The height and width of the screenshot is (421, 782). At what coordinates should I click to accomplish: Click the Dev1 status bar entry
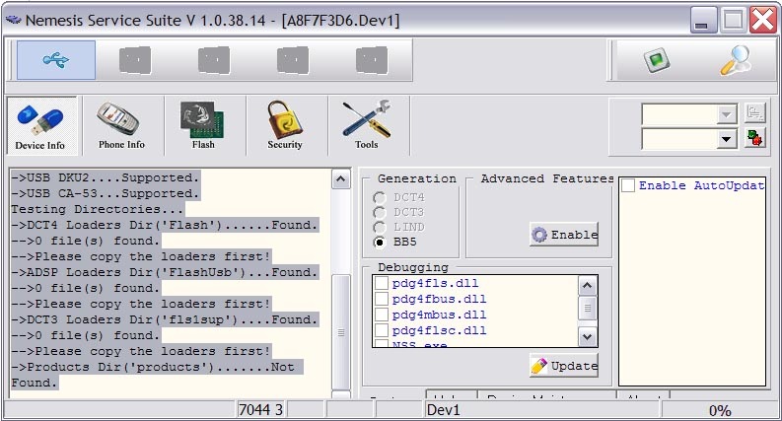(x=542, y=410)
